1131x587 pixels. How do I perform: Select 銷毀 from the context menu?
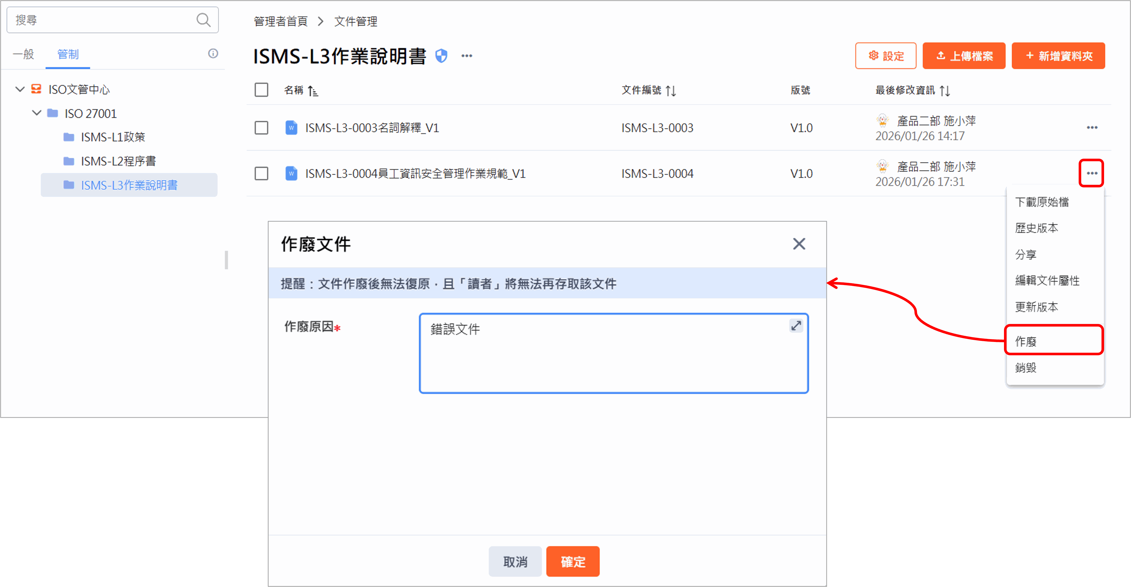[1026, 368]
